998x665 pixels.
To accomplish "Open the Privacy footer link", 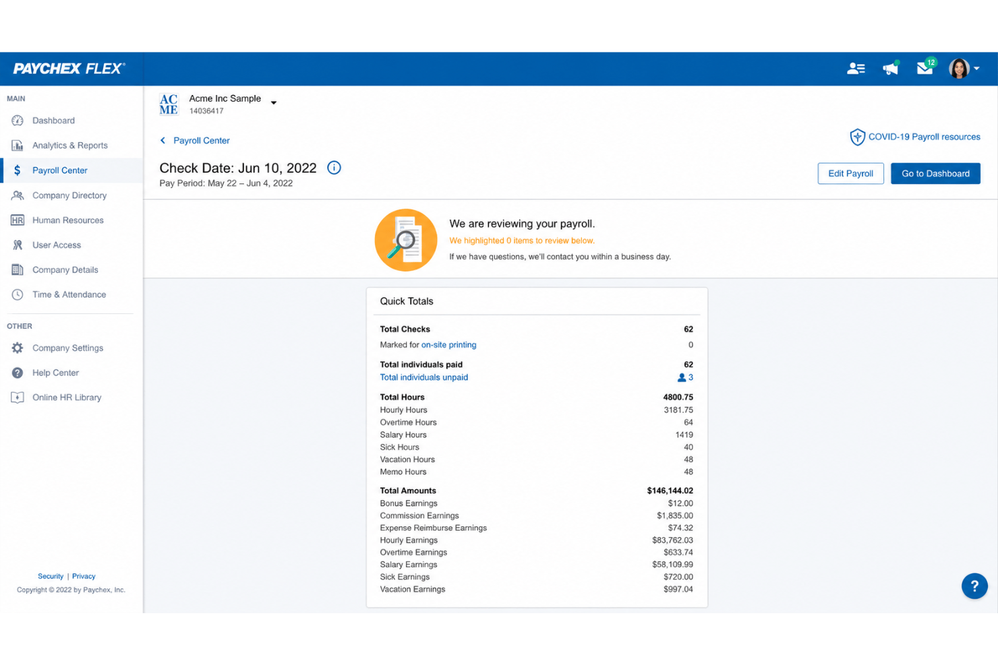I will (84, 576).
